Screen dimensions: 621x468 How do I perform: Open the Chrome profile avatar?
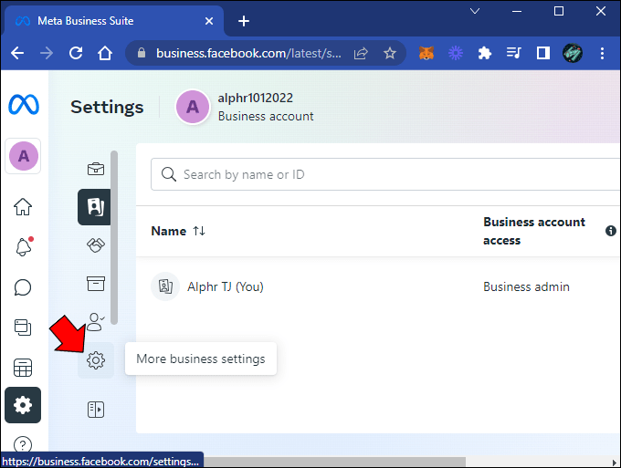click(x=573, y=53)
